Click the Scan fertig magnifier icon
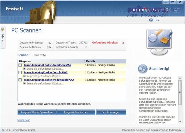 pyautogui.click(x=143, y=69)
